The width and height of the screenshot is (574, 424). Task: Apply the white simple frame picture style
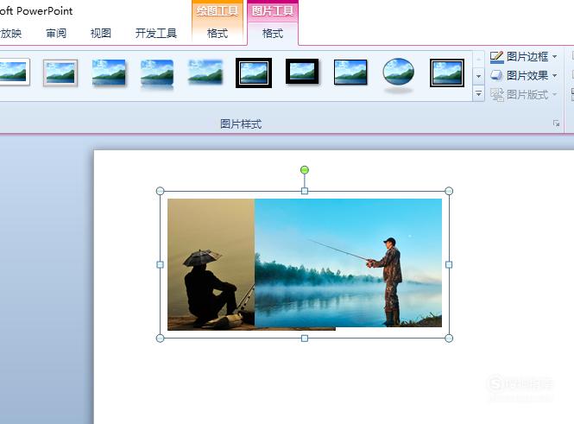(14, 72)
